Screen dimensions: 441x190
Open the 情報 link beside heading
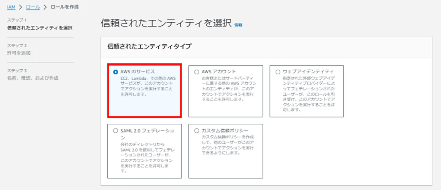coord(238,25)
